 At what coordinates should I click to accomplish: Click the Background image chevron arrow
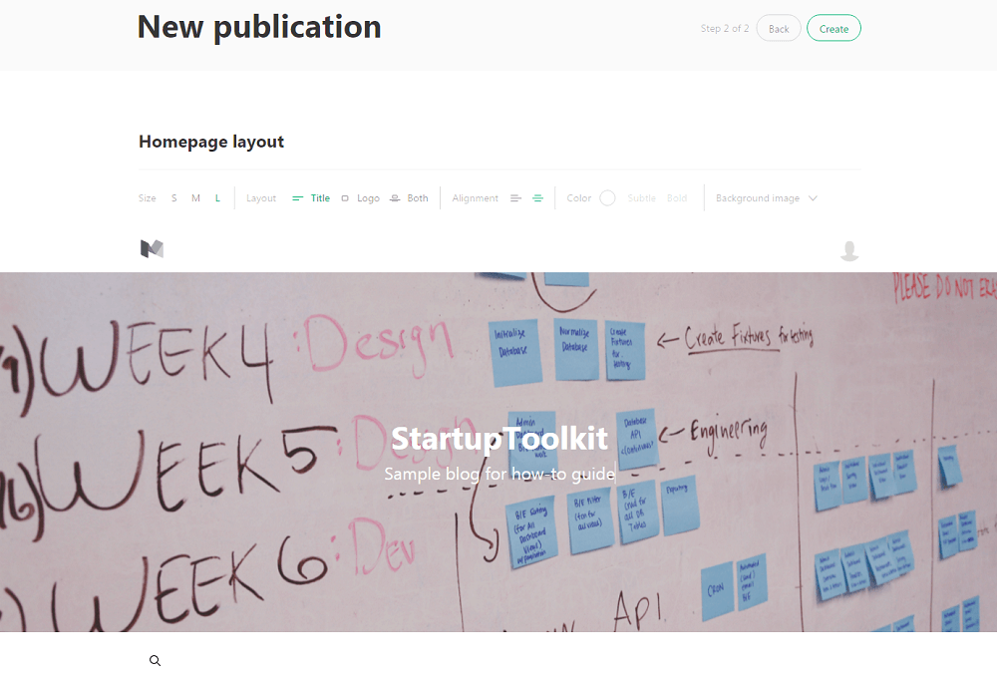tap(813, 198)
